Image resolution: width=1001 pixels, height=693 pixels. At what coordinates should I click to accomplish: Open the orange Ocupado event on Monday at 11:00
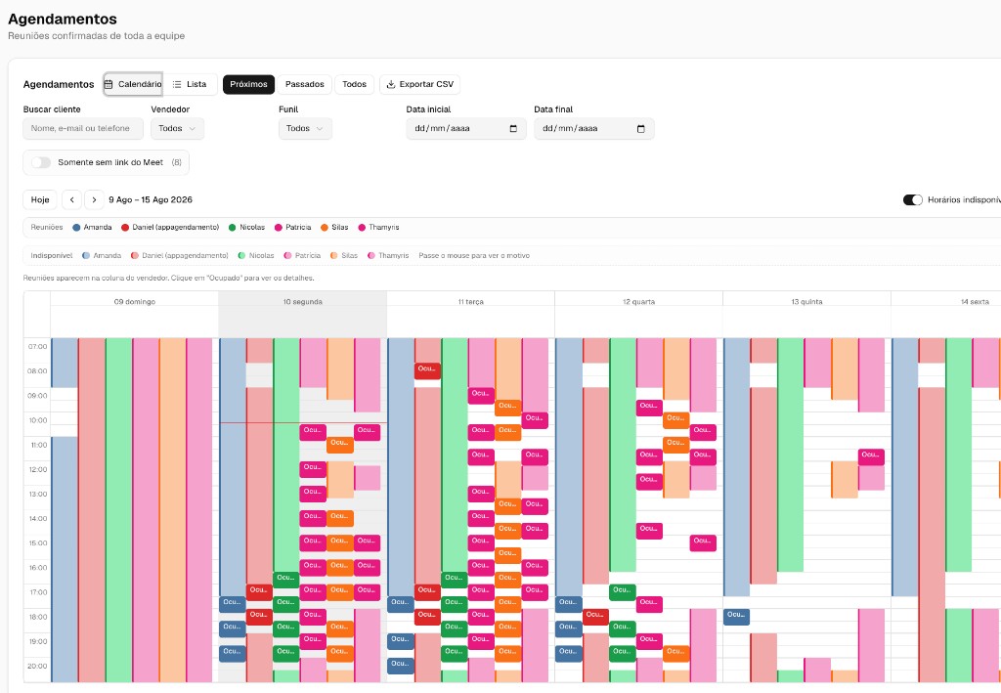click(339, 444)
